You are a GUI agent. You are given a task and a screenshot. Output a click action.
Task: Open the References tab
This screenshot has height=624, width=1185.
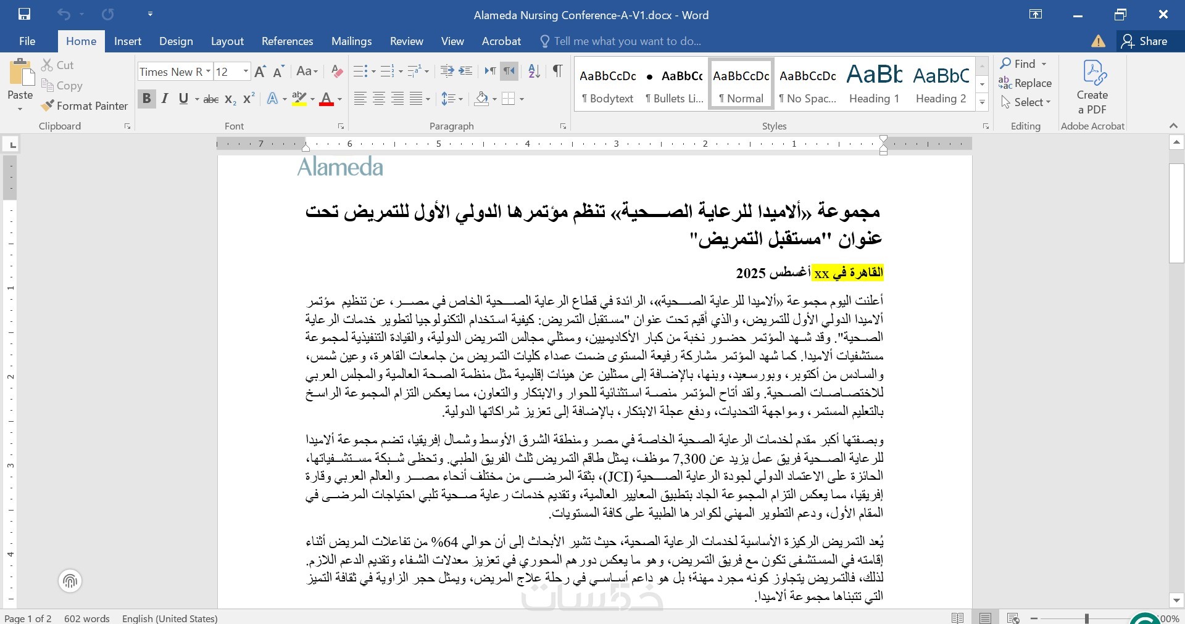288,41
